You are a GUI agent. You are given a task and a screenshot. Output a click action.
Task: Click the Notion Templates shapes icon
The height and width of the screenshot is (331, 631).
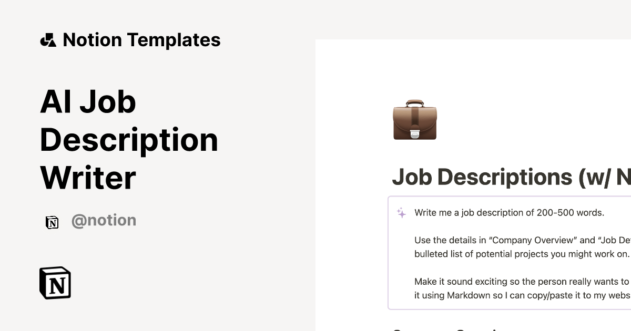click(48, 40)
